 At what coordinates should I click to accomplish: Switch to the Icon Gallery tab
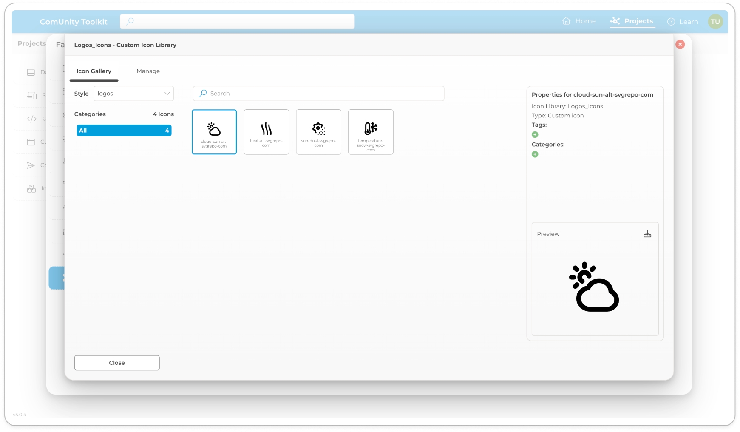click(x=94, y=71)
